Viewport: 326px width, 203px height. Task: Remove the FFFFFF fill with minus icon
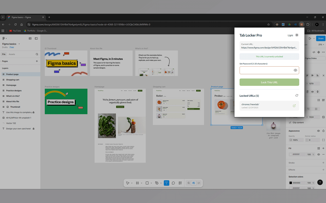pos(323,155)
